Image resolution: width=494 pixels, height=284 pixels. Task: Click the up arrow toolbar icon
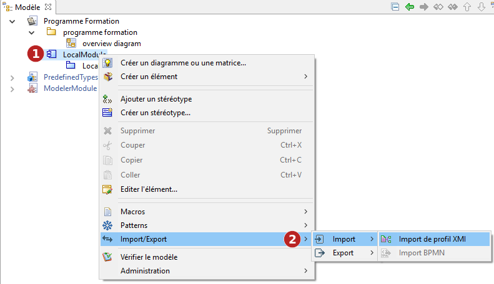tap(467, 7)
